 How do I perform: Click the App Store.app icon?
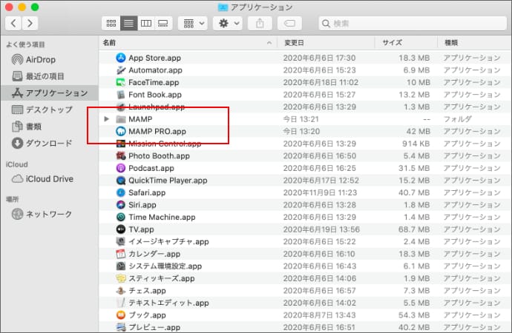(x=122, y=58)
